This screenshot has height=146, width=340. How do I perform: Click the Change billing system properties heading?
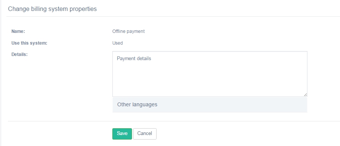[52, 9]
